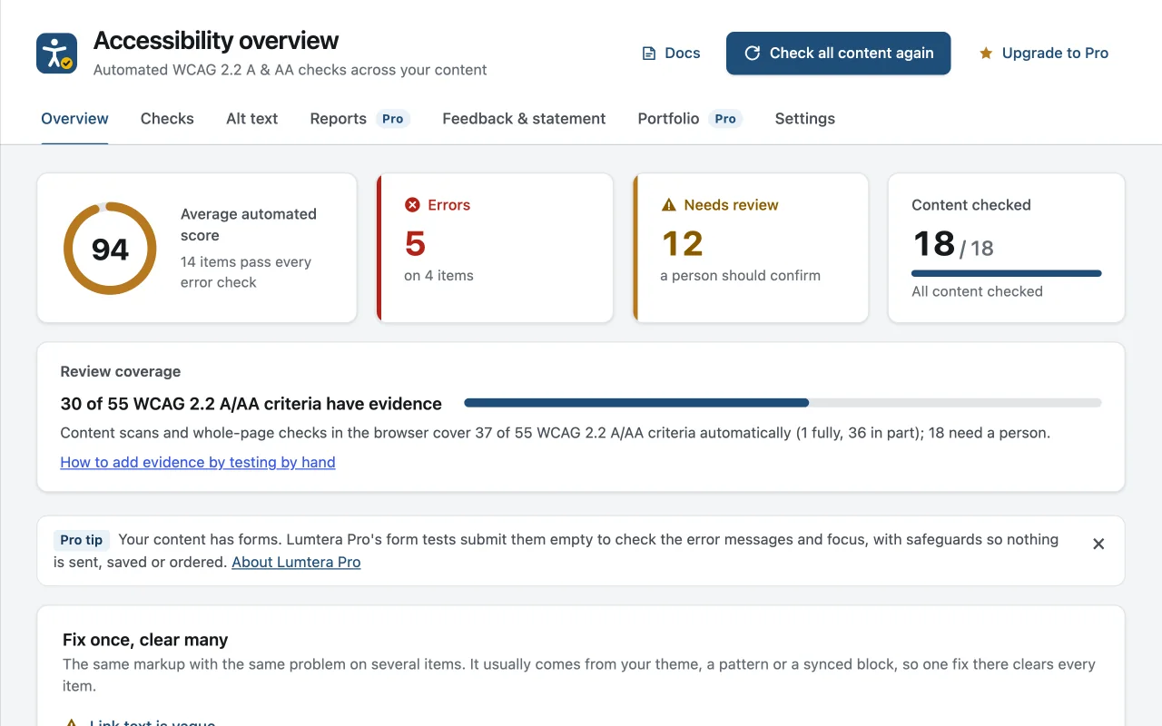The width and height of the screenshot is (1162, 726).
Task: Click the star icon beside Upgrade to Pro
Action: click(x=986, y=54)
